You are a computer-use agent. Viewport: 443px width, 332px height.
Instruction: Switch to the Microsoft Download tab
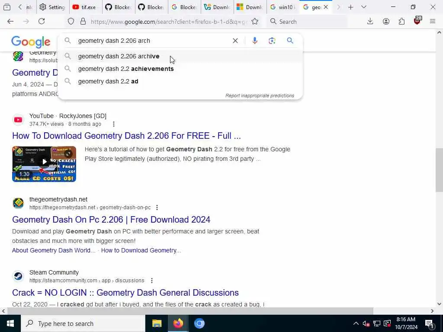click(250, 7)
